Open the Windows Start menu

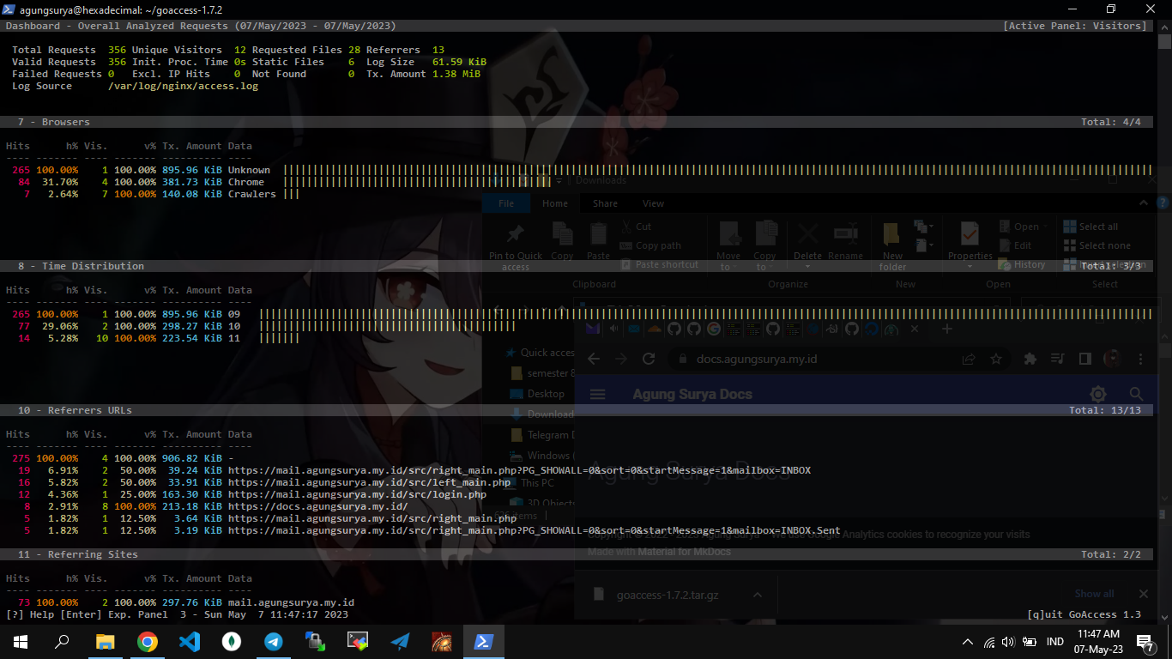click(21, 641)
